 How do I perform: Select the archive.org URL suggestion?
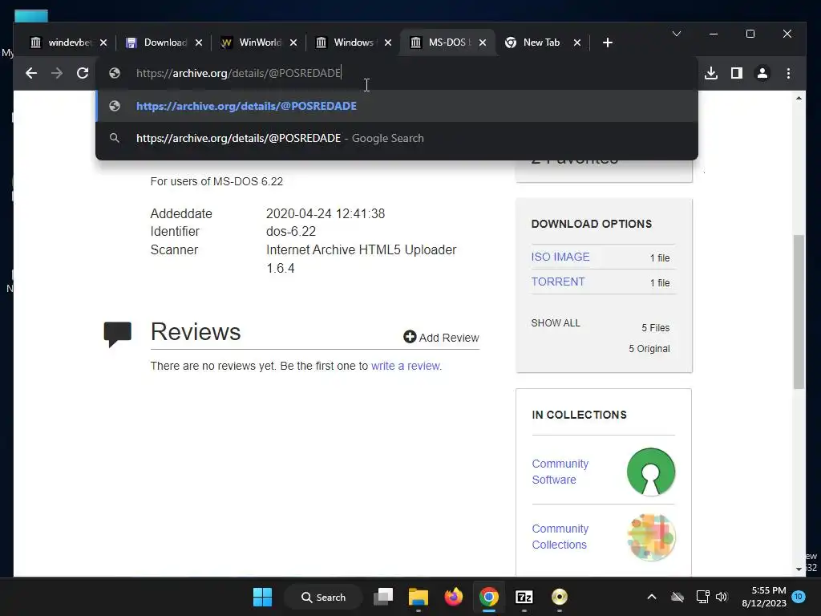(397, 106)
